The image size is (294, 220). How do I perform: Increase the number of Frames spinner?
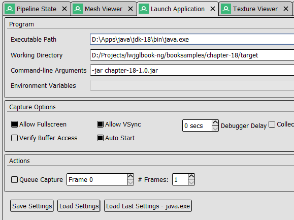pyautogui.click(x=191, y=176)
